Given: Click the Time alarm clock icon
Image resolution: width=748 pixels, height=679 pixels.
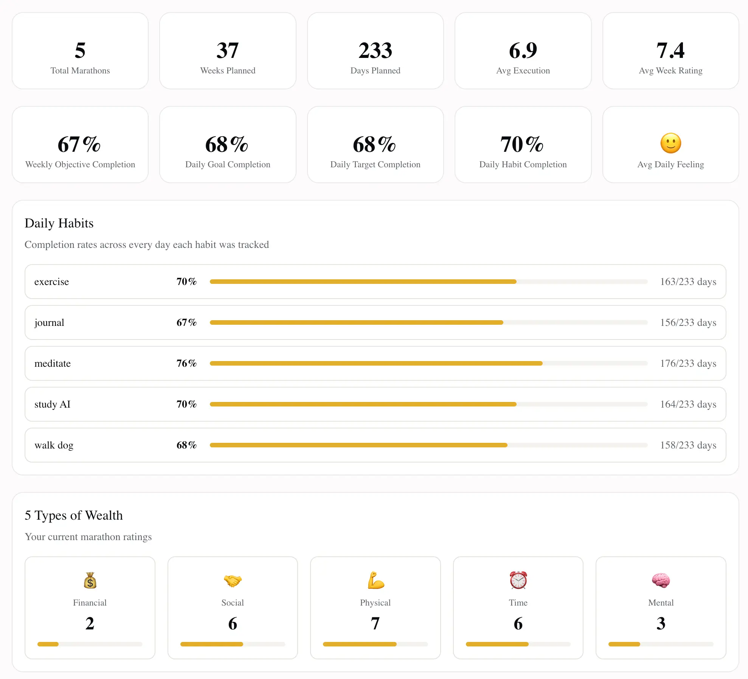Looking at the screenshot, I should pos(518,580).
